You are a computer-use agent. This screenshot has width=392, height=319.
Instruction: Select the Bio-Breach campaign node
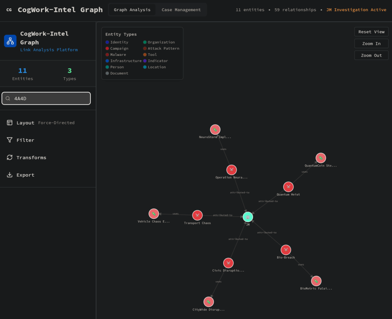pyautogui.click(x=286, y=250)
